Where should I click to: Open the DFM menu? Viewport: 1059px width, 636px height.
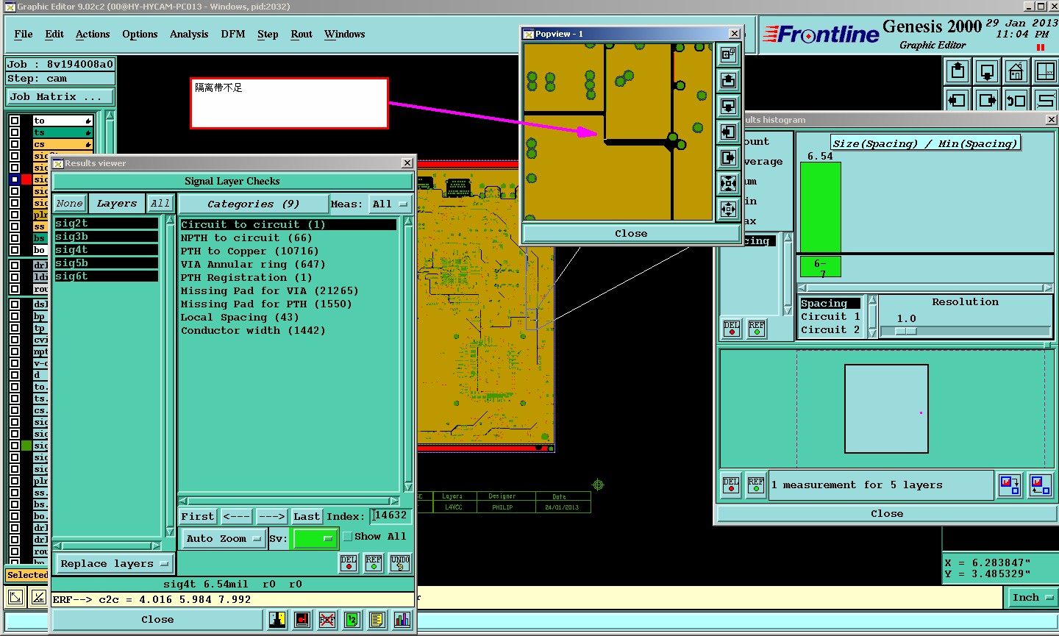[233, 34]
